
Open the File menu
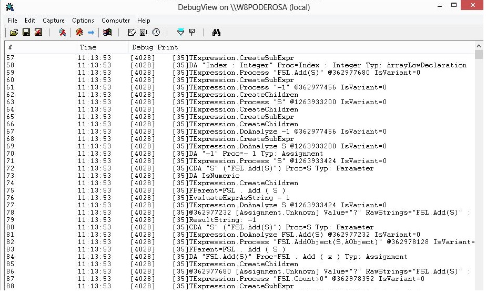(13, 21)
